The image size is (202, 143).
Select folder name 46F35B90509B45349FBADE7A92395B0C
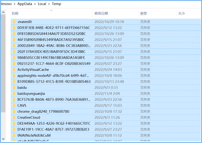click(x=51, y=40)
